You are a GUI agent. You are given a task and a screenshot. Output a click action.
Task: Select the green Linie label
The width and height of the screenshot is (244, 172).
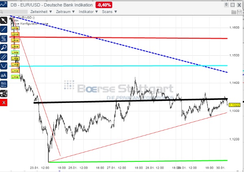click(x=15, y=77)
